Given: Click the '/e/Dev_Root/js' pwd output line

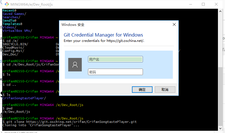Looking at the screenshot, I should coord(16,112).
